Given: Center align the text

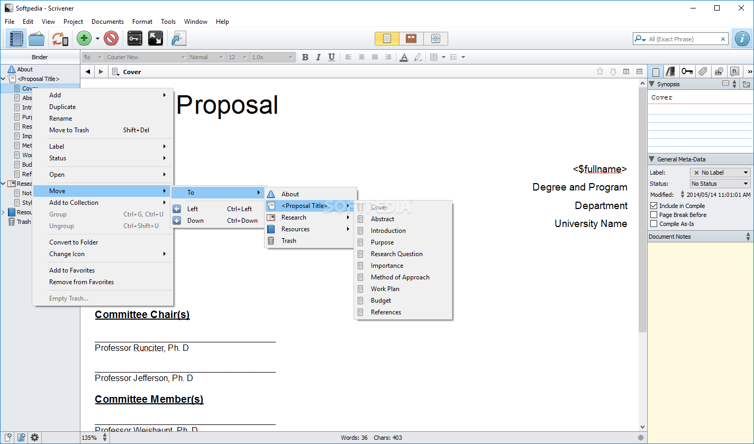Looking at the screenshot, I should pos(361,57).
